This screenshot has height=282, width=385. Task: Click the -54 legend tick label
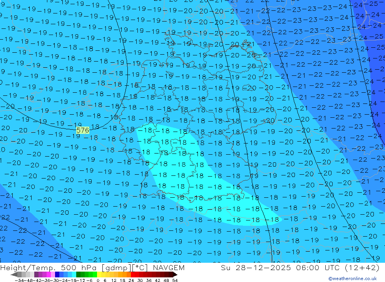coord(19,280)
